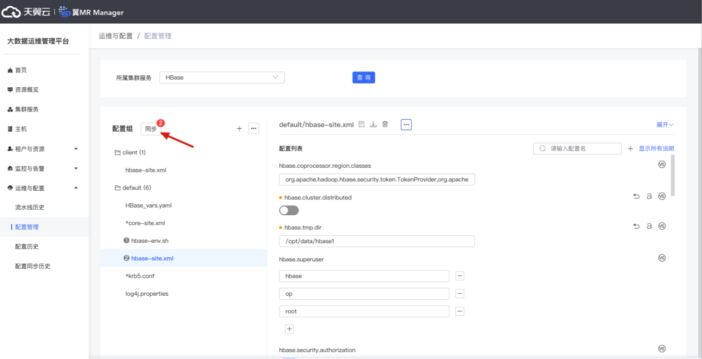This screenshot has width=702, height=359.
Task: Click the 翼MR Manager logo
Action: [x=91, y=12]
